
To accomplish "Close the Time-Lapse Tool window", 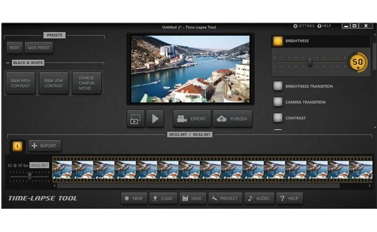I will (366, 26).
